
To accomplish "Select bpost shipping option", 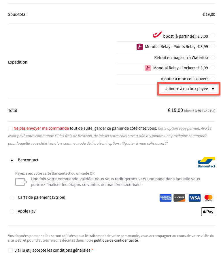I will tap(213, 35).
